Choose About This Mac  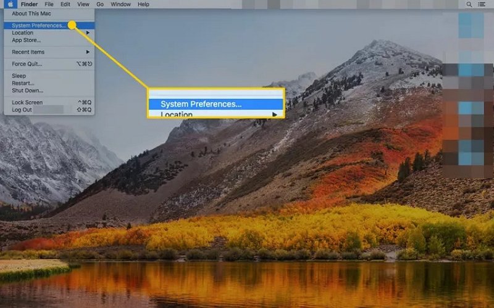(49, 14)
